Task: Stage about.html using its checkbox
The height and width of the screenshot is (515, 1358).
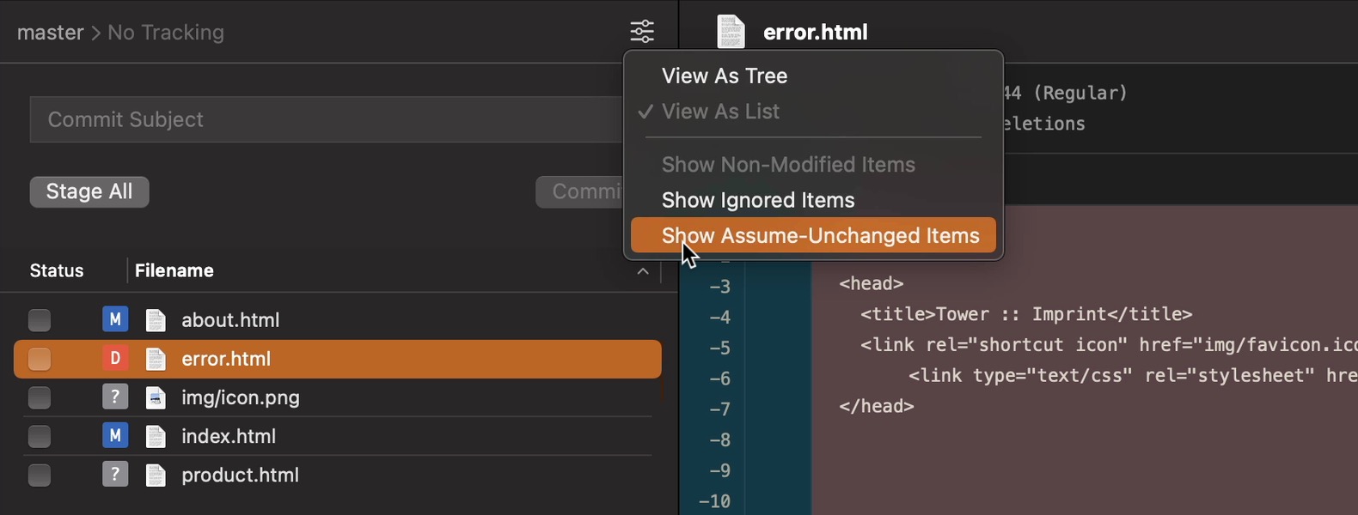Action: click(x=40, y=320)
